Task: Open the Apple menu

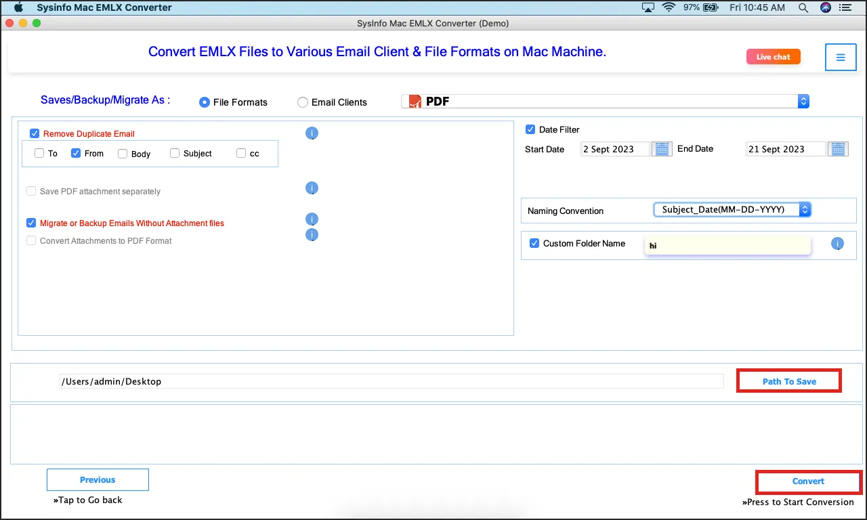Action: (x=19, y=7)
